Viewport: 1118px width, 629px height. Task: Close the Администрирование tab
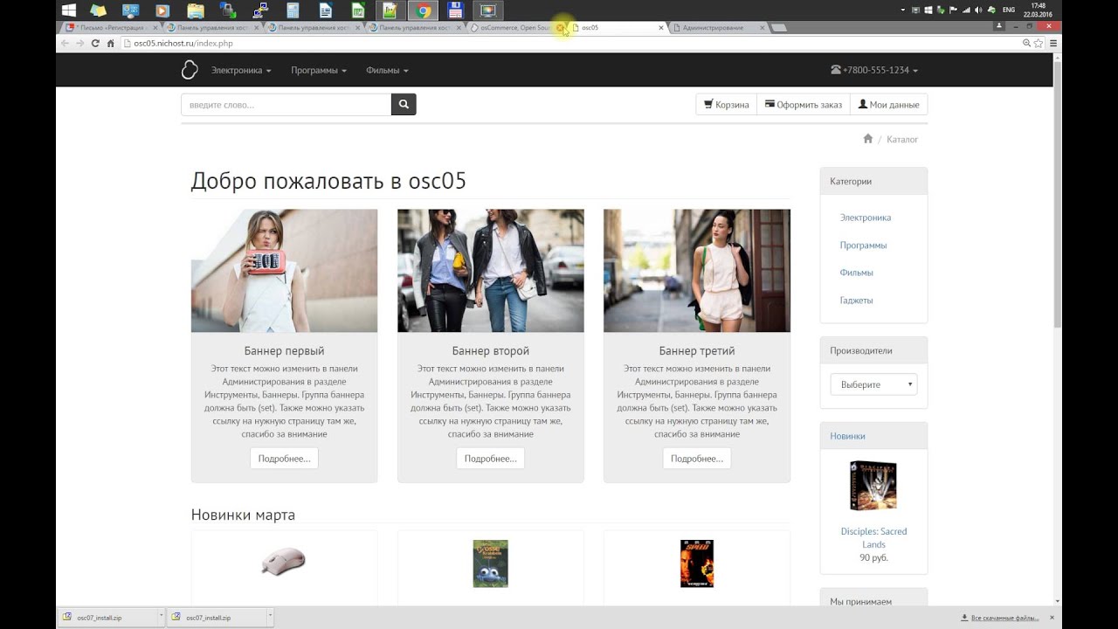(763, 28)
